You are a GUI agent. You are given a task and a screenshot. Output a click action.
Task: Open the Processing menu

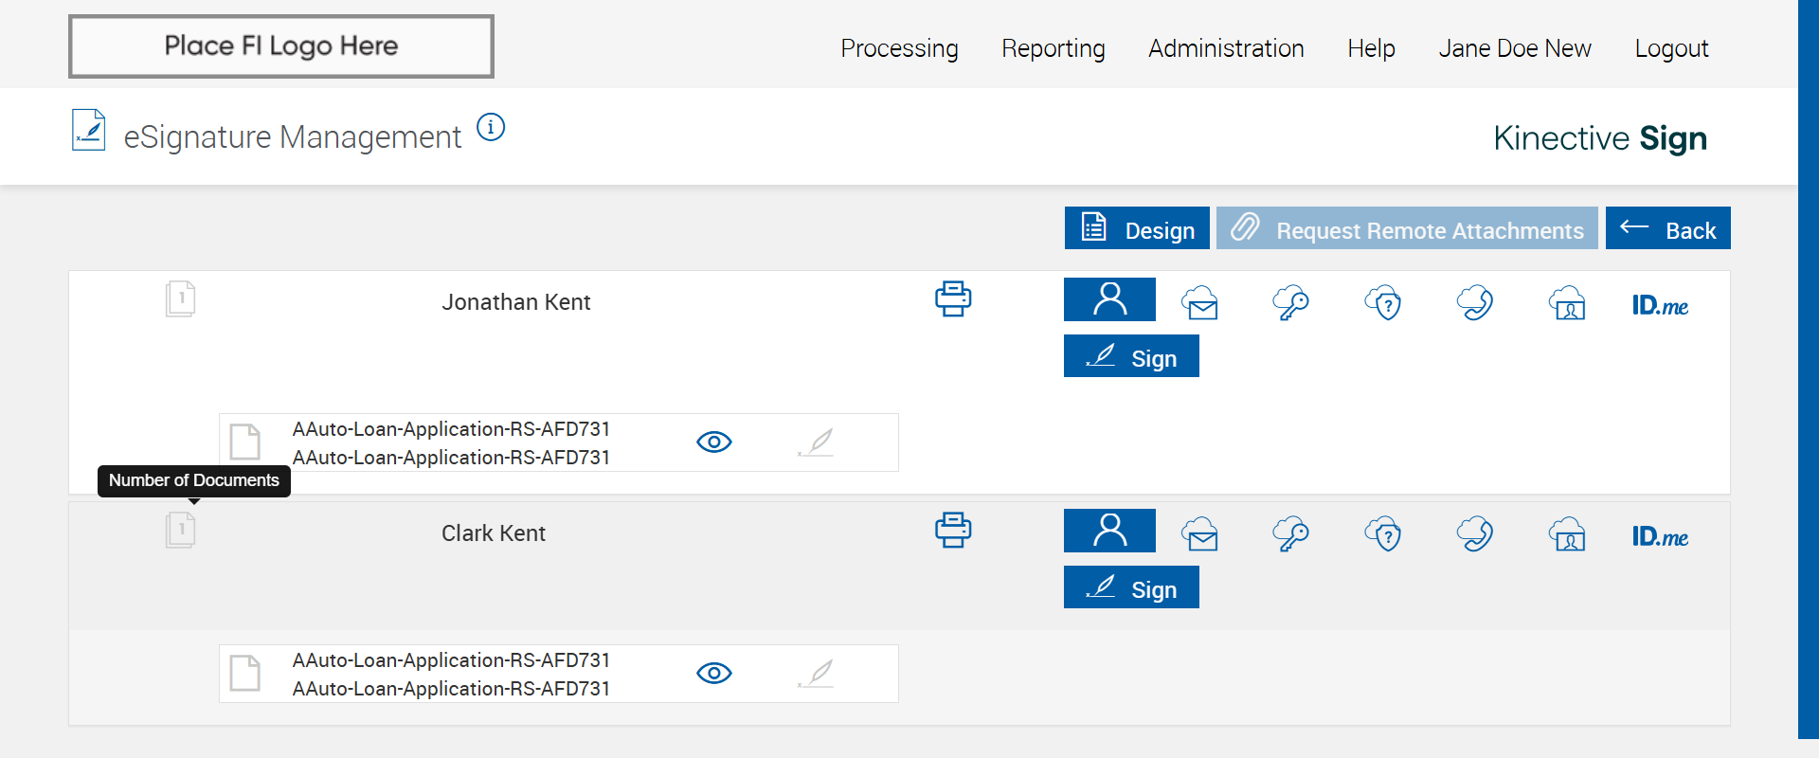[899, 48]
